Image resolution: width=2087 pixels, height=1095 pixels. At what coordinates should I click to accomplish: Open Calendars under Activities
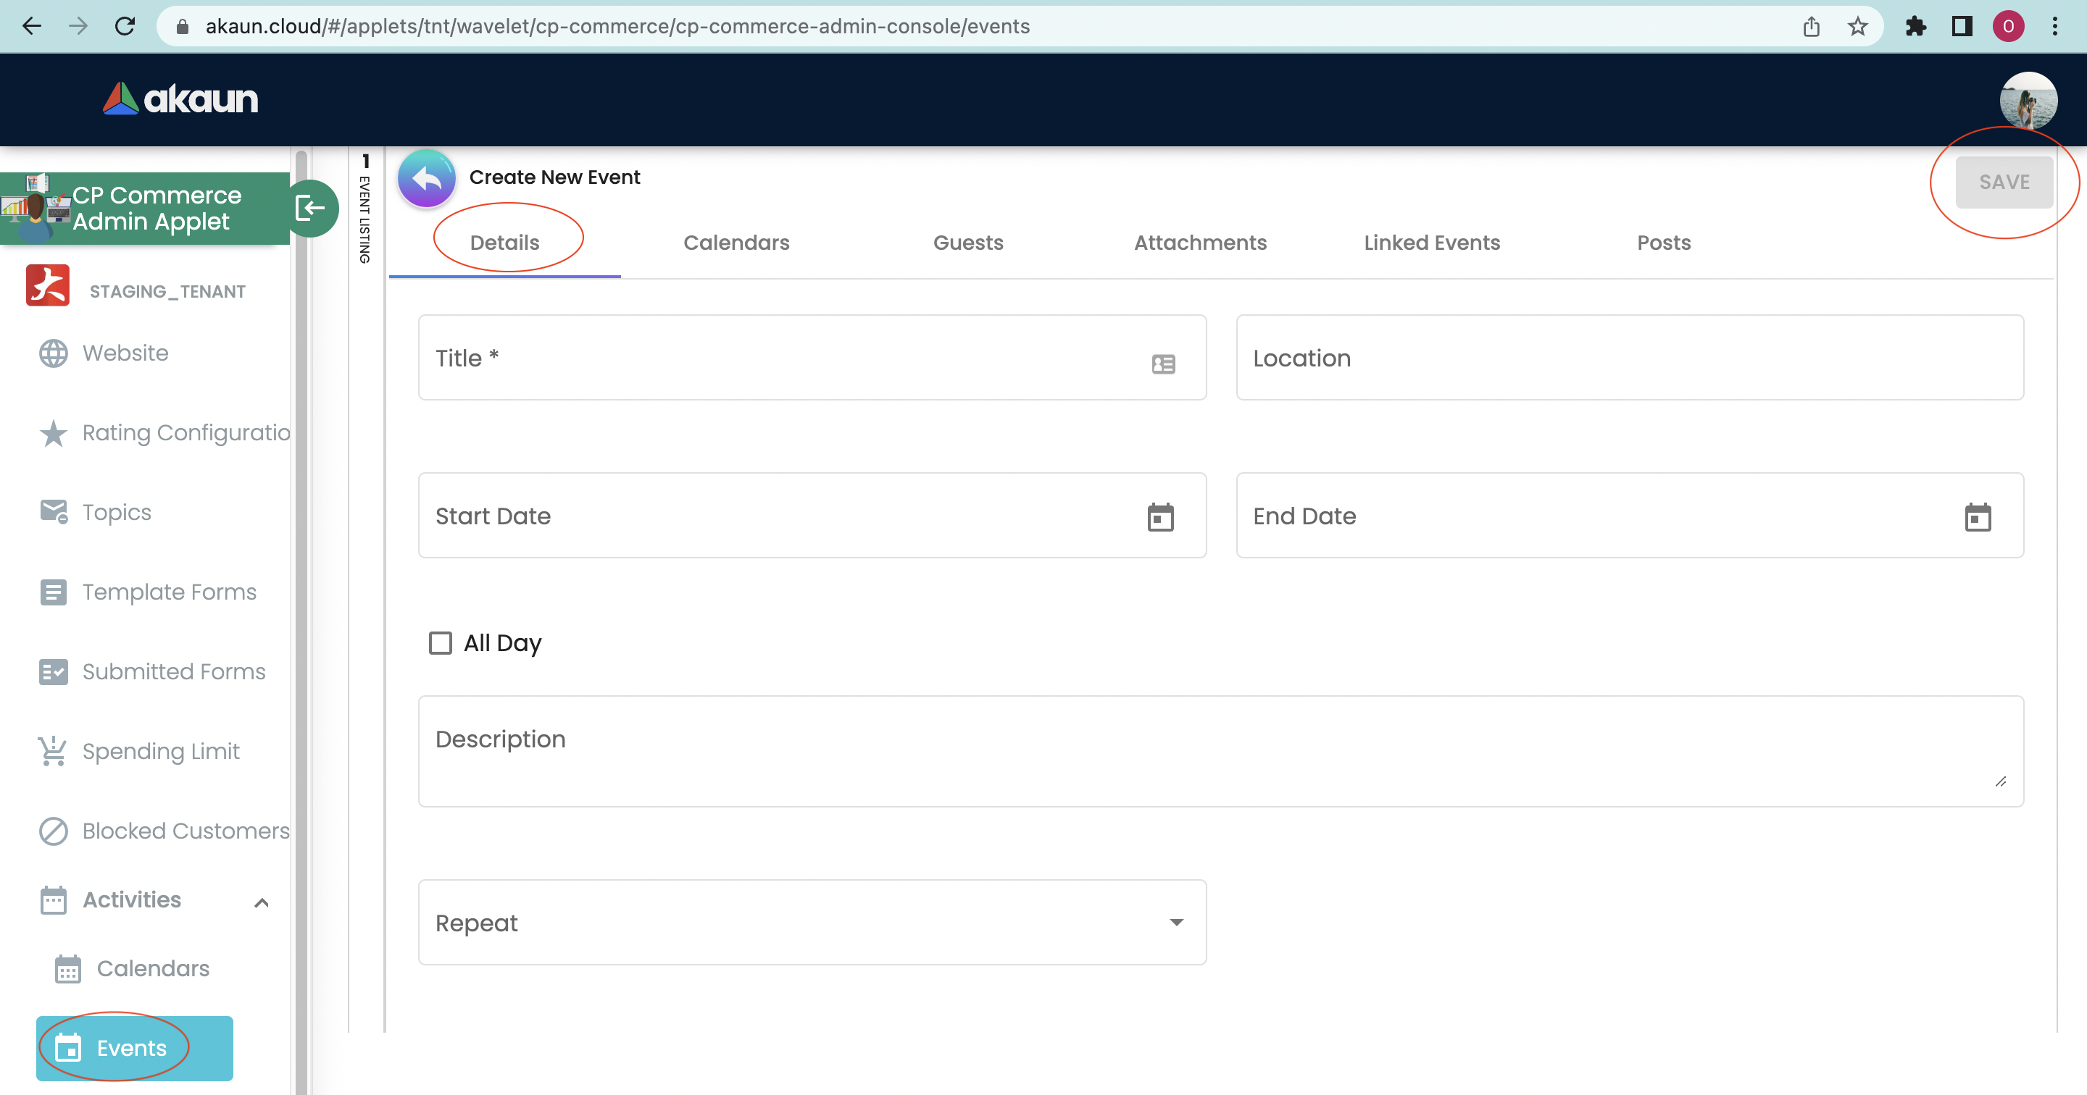152,969
